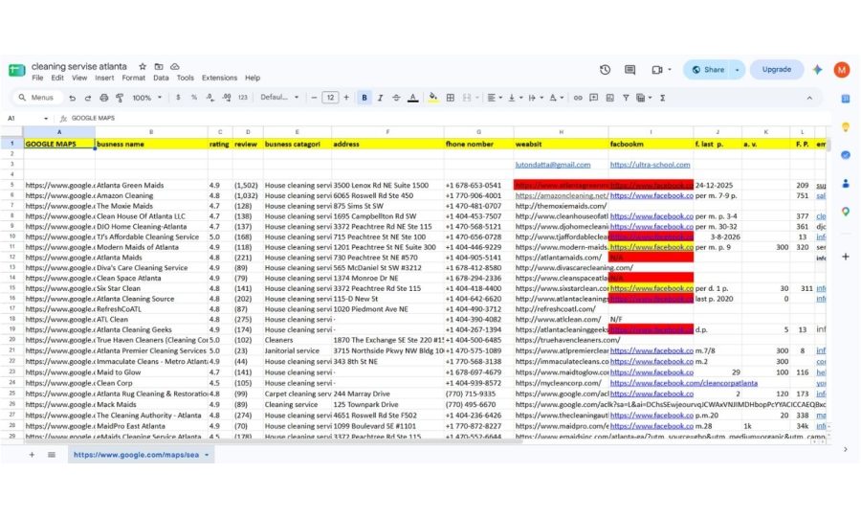Select the google.com/maps/sea sheet tab
This screenshot has width=861, height=518.
pyautogui.click(x=136, y=455)
